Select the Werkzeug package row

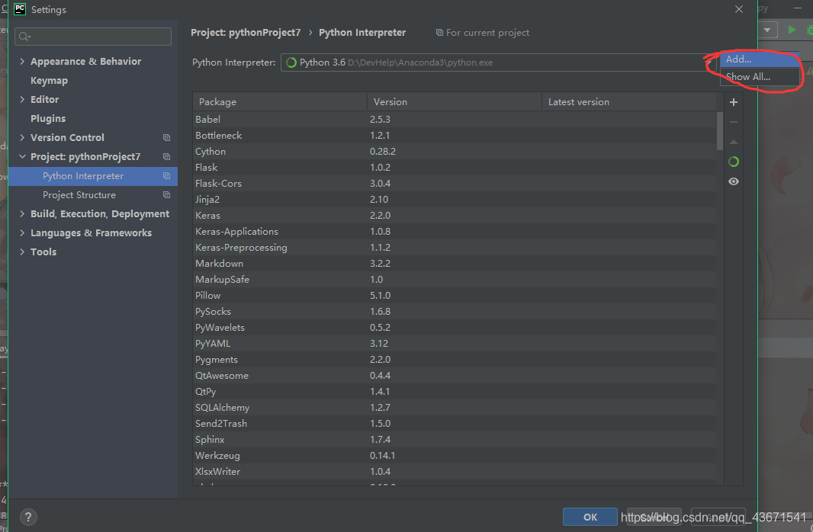click(455, 455)
